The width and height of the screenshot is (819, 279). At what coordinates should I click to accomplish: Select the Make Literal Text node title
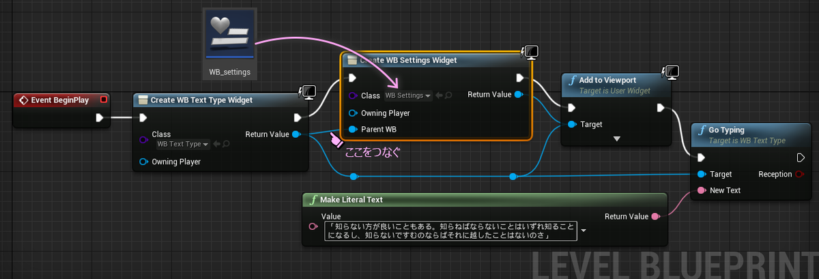pos(351,200)
